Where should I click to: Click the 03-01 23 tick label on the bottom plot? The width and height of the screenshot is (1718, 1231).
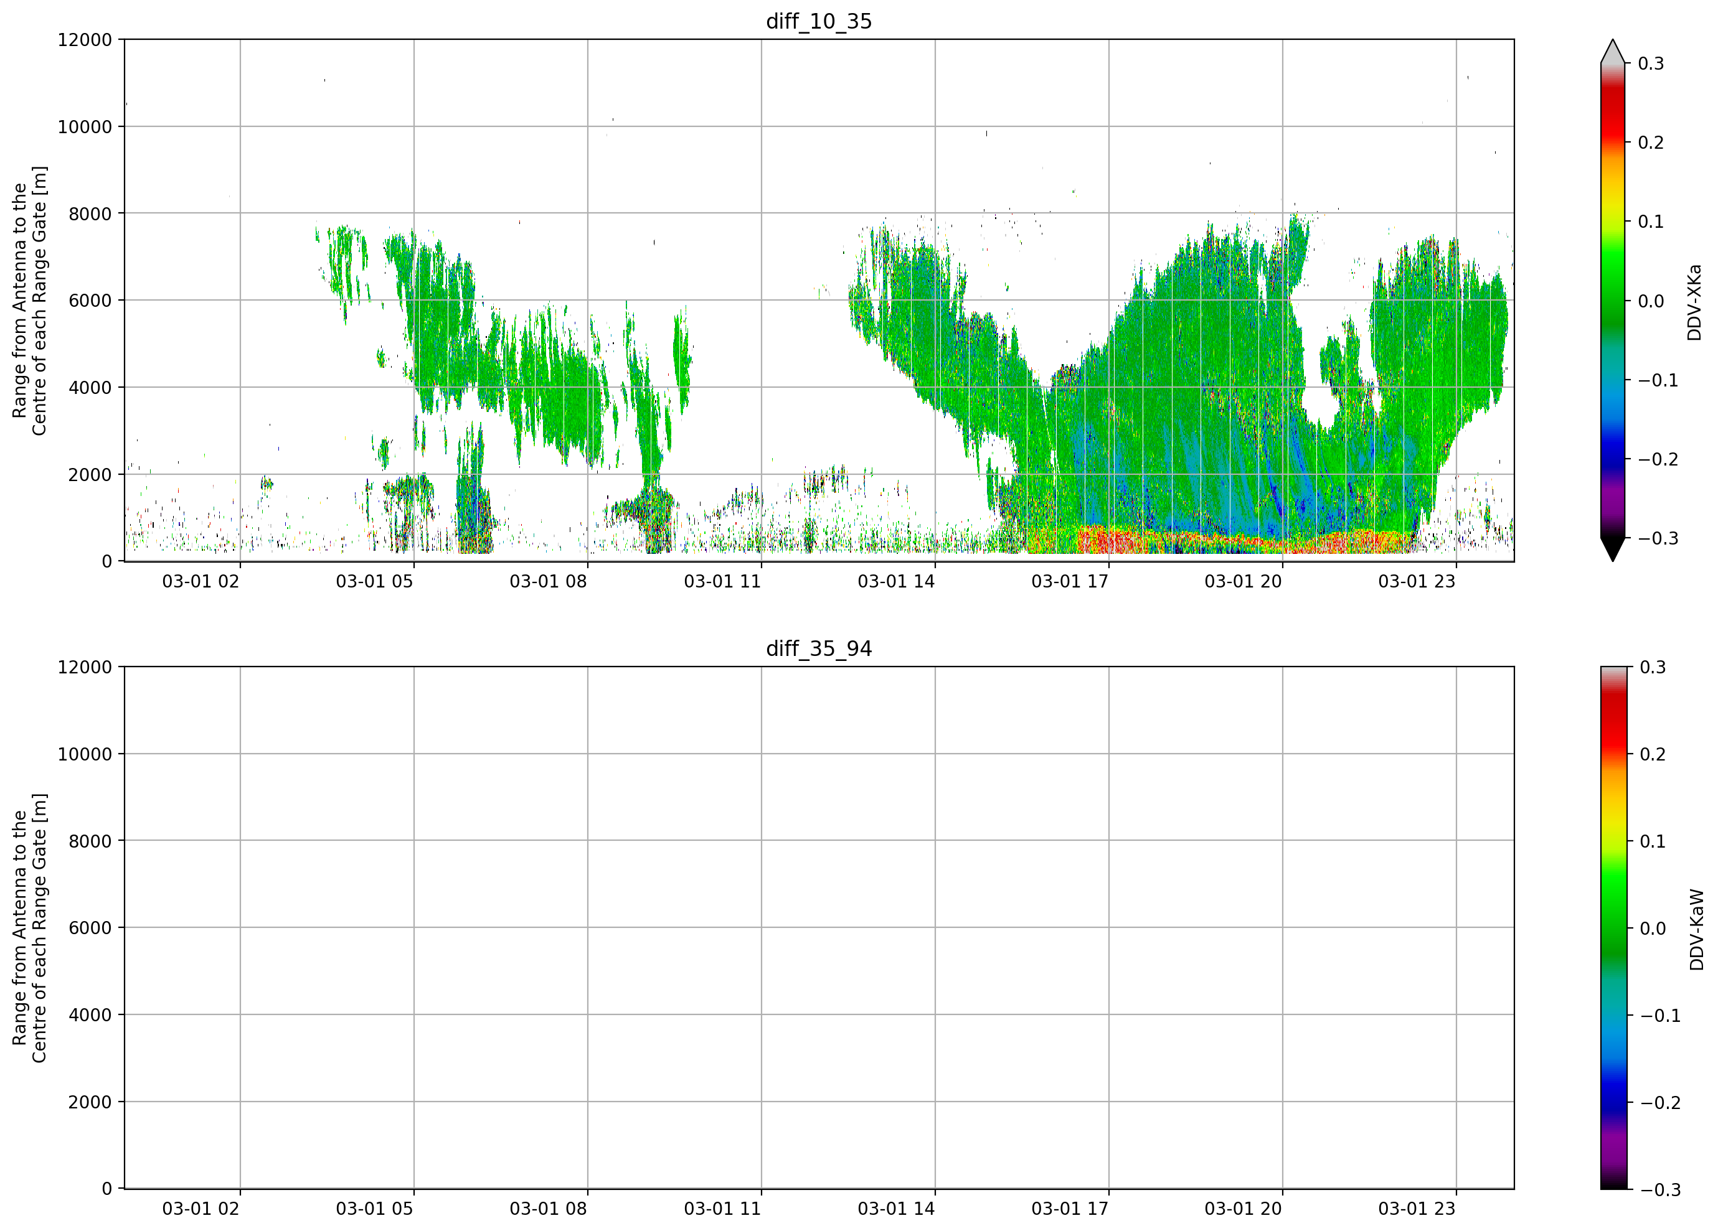pos(1417,1209)
